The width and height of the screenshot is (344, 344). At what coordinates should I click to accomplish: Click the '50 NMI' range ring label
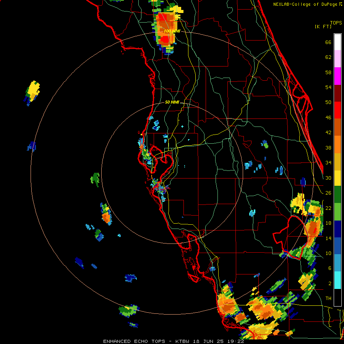tap(172, 102)
